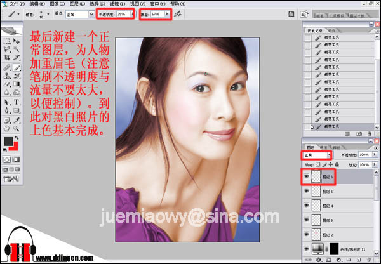Image resolution: width=381 pixels, height=264 pixels.
Task: Select the Eraser tool
Action: coord(7,84)
